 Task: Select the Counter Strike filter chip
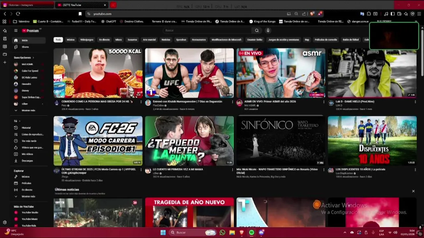coord(255,40)
